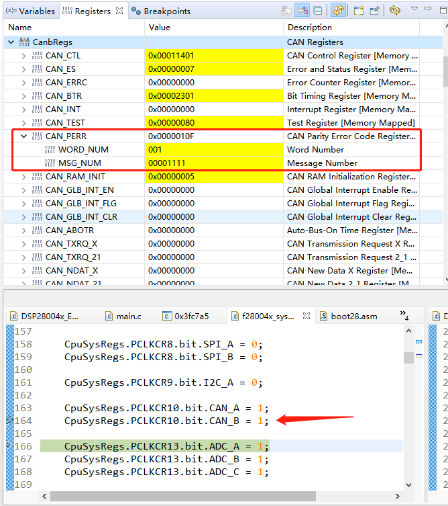
Task: Switch to the Variables tab
Action: [30, 11]
